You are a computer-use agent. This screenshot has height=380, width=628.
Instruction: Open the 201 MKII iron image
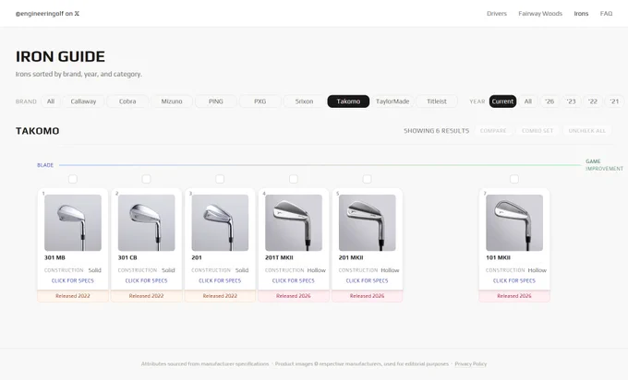pos(368,223)
